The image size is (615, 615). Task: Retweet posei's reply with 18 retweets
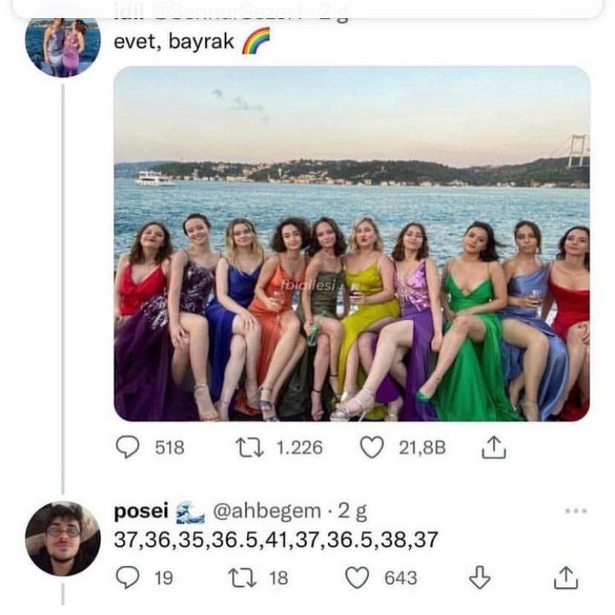pyautogui.click(x=245, y=578)
